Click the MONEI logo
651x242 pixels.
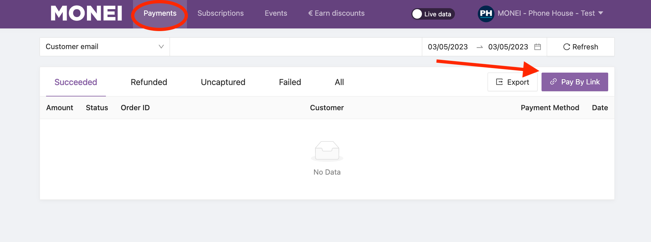click(x=86, y=13)
